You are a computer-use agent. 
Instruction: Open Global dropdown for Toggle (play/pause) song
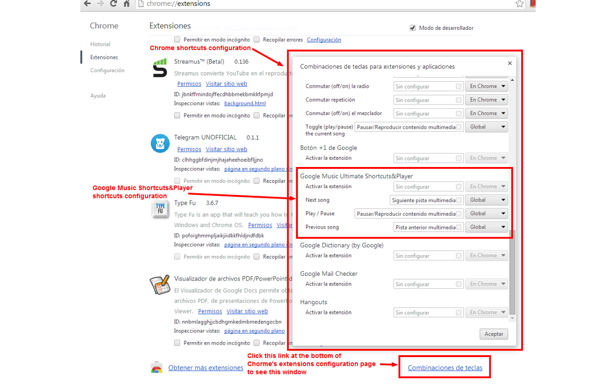pyautogui.click(x=487, y=127)
